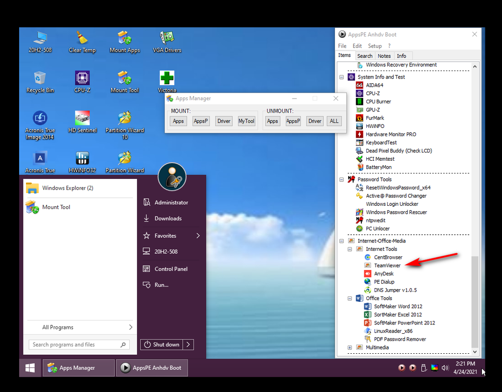Viewport: 502px width, 392px height.
Task: Click Apps under MOUNT
Action: [x=178, y=121]
